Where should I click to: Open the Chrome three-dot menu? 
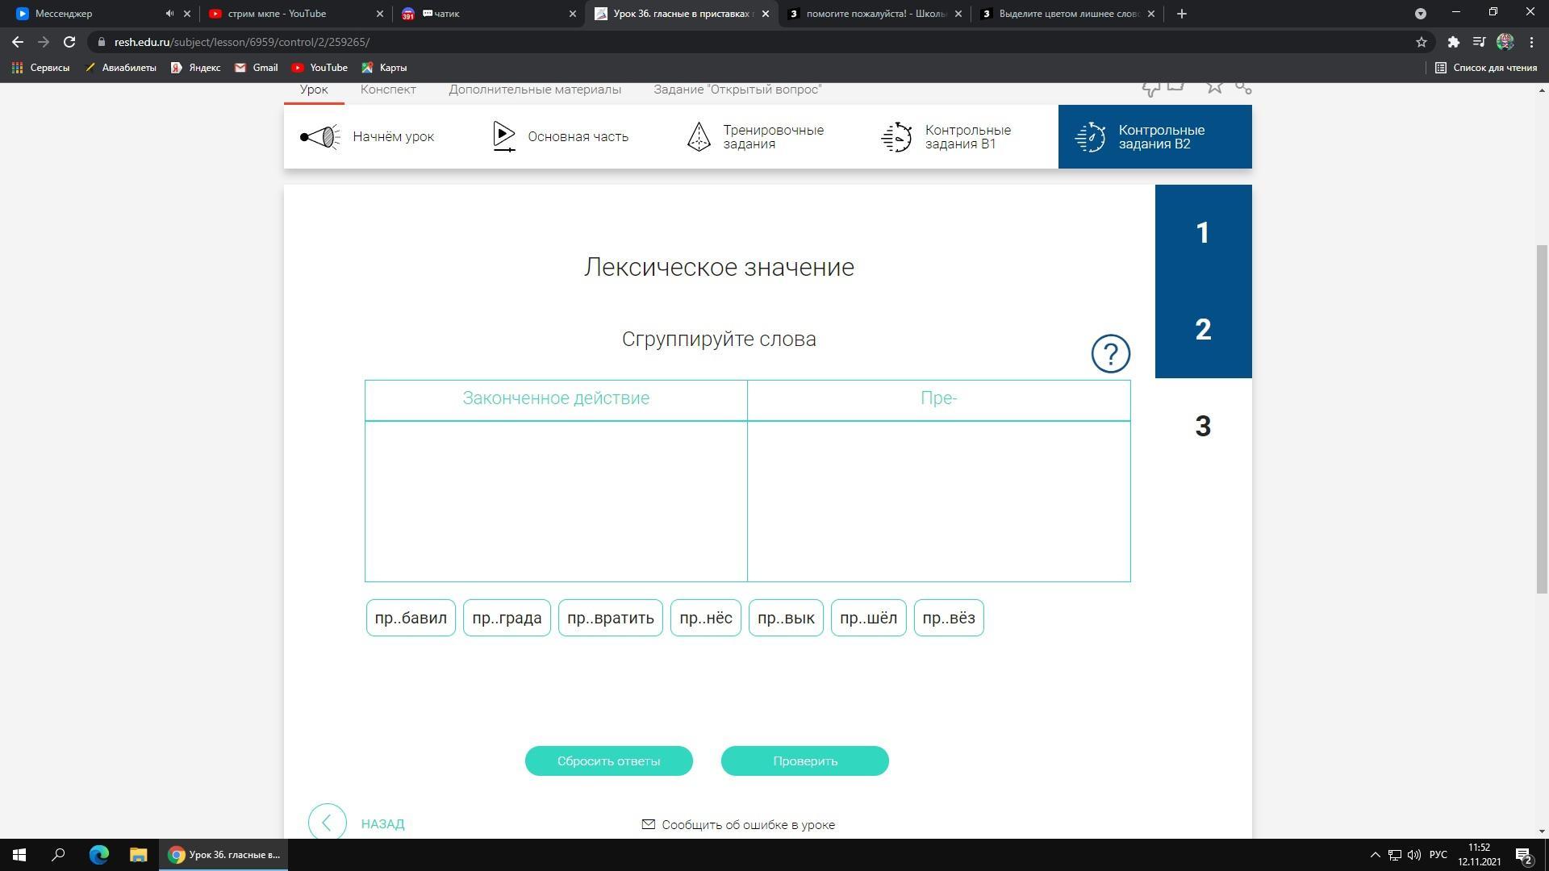click(x=1531, y=42)
